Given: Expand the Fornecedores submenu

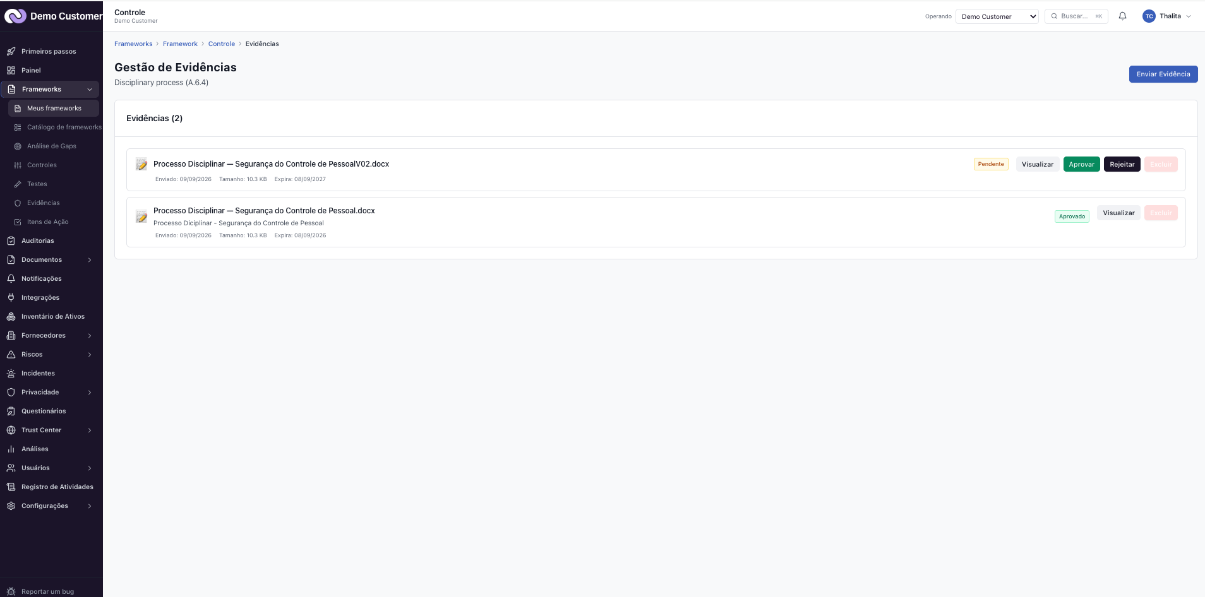Looking at the screenshot, I should (x=90, y=336).
